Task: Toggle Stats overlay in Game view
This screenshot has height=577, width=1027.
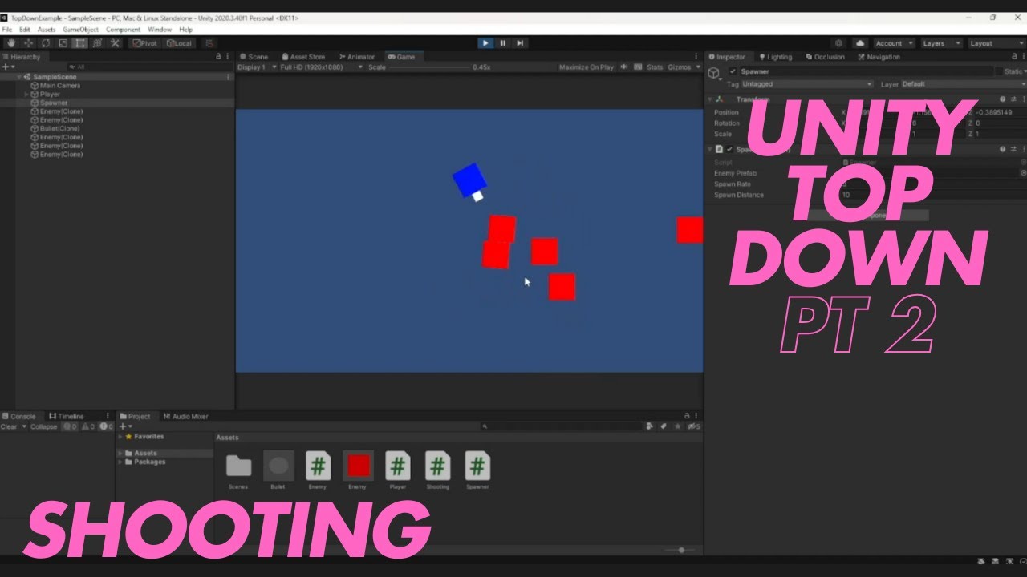Action: [x=655, y=67]
